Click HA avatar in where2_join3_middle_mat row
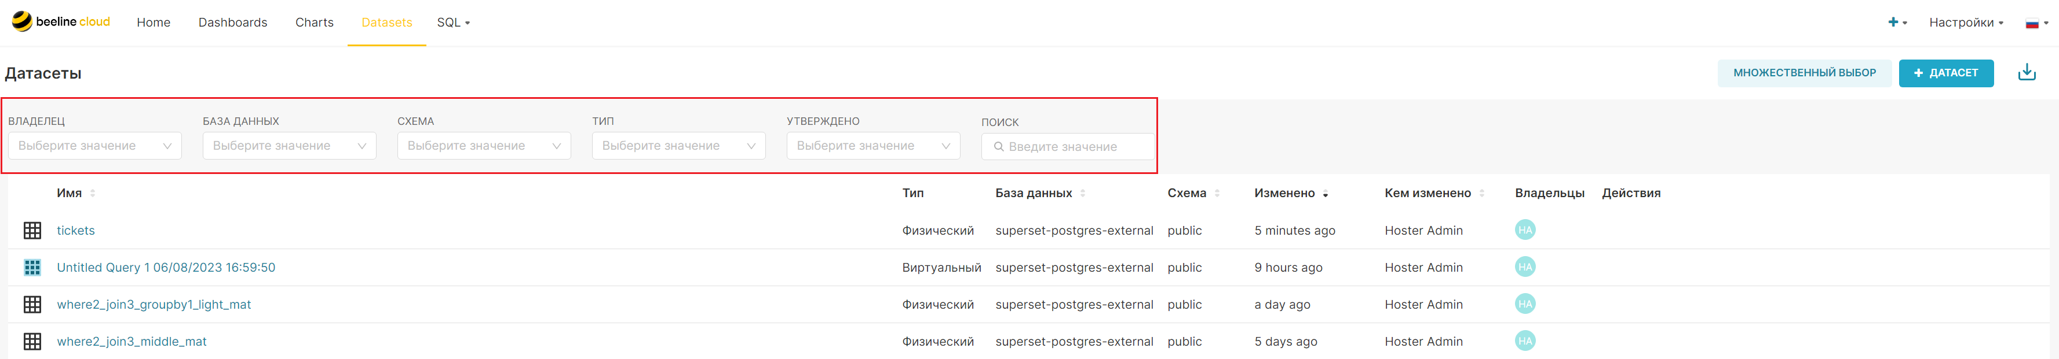 pyautogui.click(x=1525, y=341)
